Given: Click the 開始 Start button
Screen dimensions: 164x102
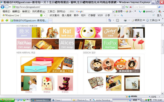Looking at the screenshot, I should [x=7, y=100].
